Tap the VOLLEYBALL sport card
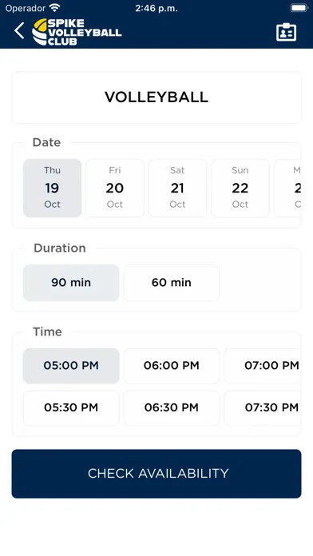The width and height of the screenshot is (313, 556). point(156,97)
